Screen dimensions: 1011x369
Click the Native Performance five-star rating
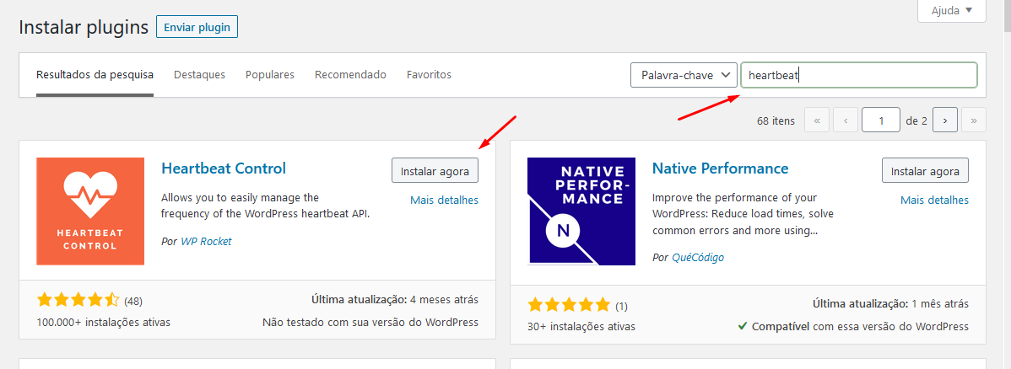[x=569, y=304]
